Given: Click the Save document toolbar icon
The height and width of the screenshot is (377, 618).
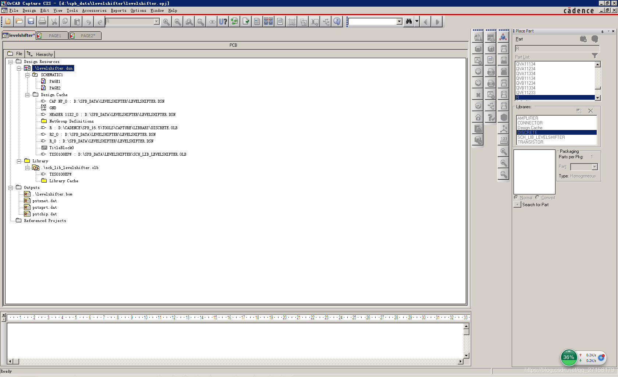Looking at the screenshot, I should pos(31,22).
